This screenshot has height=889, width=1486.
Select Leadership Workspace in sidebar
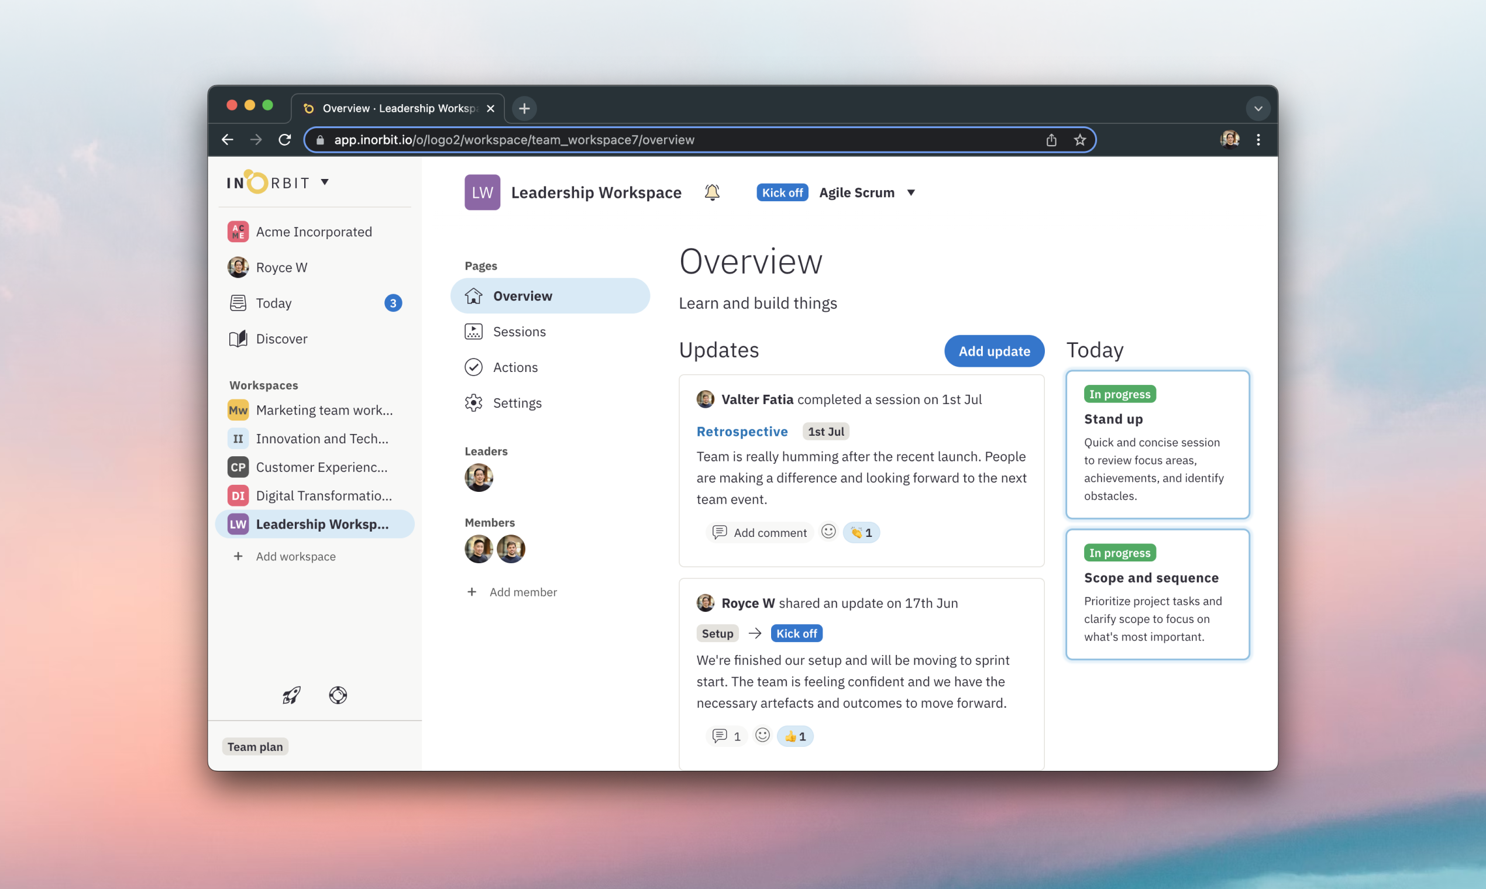tap(314, 524)
